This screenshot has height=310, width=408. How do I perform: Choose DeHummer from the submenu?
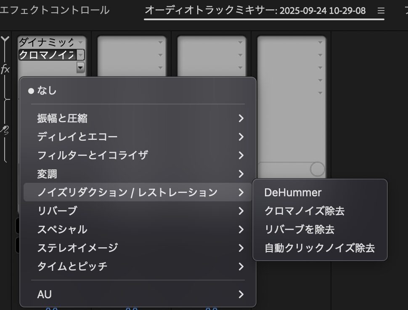[293, 192]
